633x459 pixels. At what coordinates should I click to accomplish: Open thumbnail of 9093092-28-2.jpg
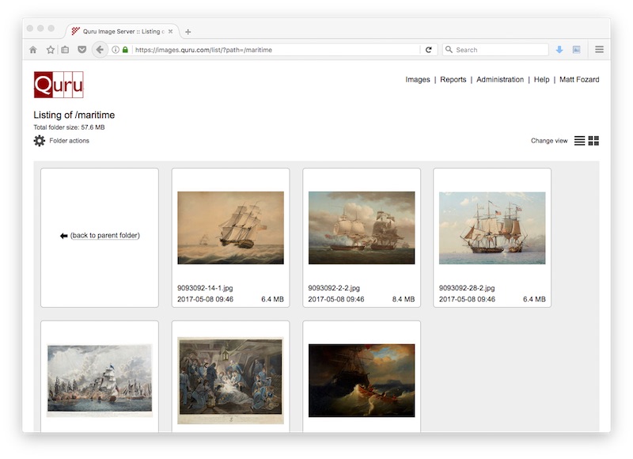[x=492, y=228]
